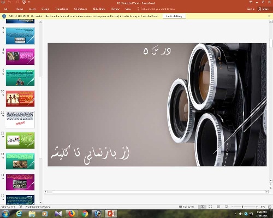
Task: Switch to Slide Sorter view
Action: coord(210,207)
